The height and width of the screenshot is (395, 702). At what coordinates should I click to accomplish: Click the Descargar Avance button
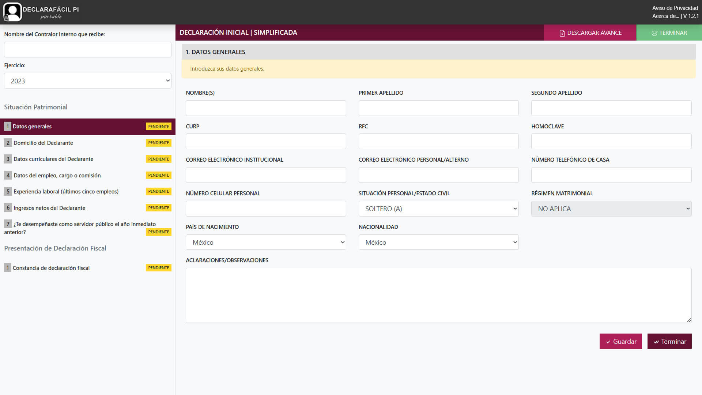click(590, 33)
